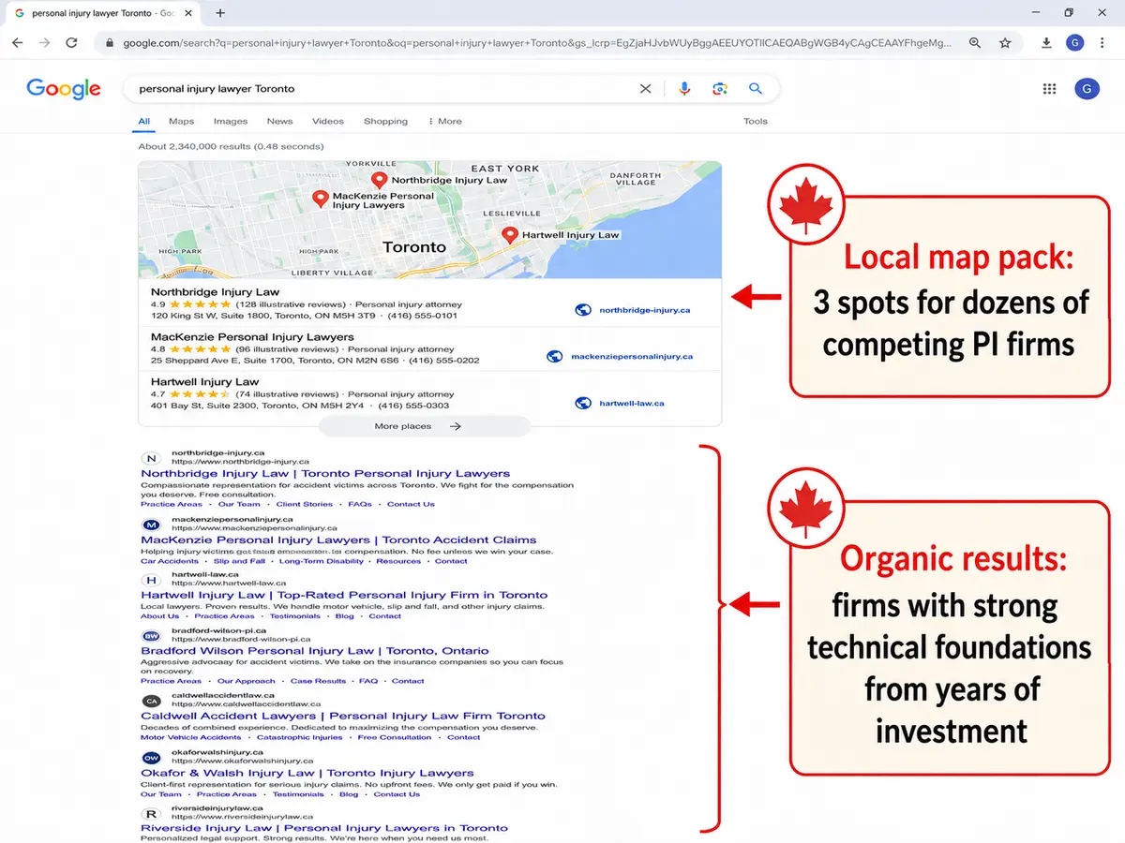The width and height of the screenshot is (1125, 843).
Task: Switch to the Maps tab
Action: point(182,121)
